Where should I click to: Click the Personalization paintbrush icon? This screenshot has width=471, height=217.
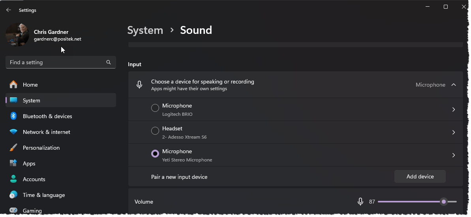point(13,148)
